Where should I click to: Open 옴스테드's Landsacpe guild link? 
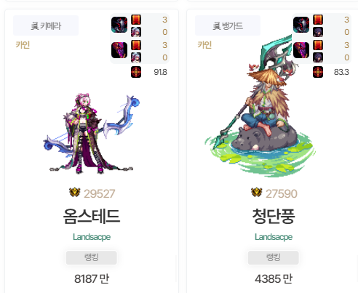pyautogui.click(x=92, y=237)
